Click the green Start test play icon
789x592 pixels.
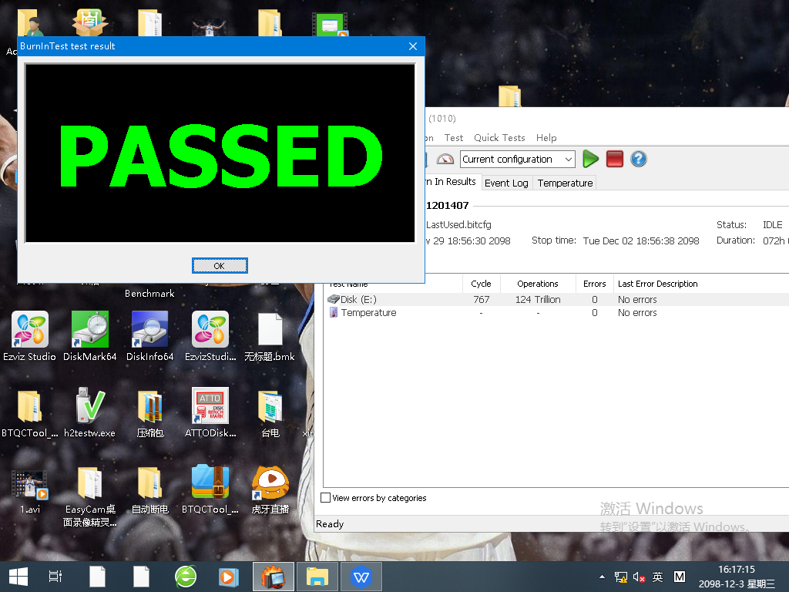click(x=590, y=159)
